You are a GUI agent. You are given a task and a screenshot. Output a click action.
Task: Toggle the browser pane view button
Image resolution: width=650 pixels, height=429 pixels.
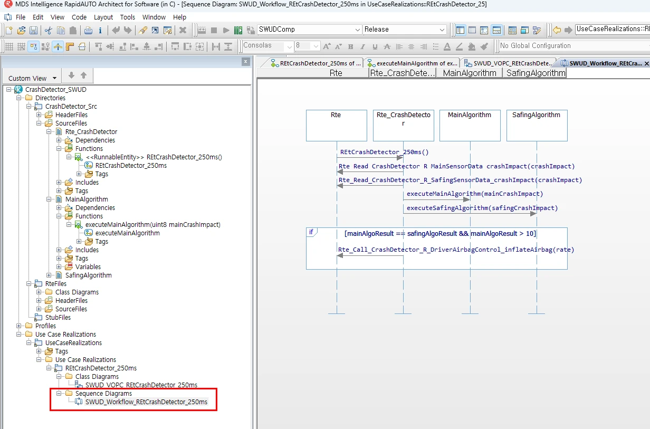click(460, 30)
